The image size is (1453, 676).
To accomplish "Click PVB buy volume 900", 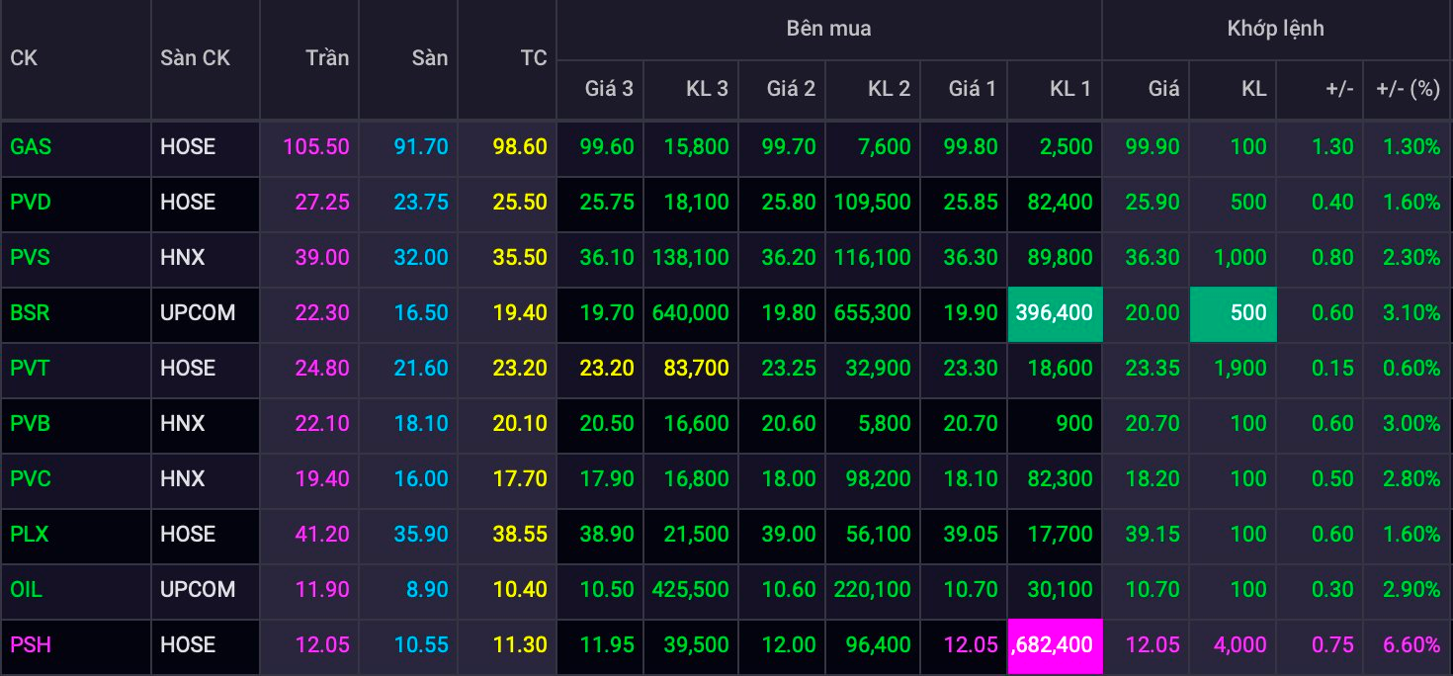I will pyautogui.click(x=1075, y=423).
